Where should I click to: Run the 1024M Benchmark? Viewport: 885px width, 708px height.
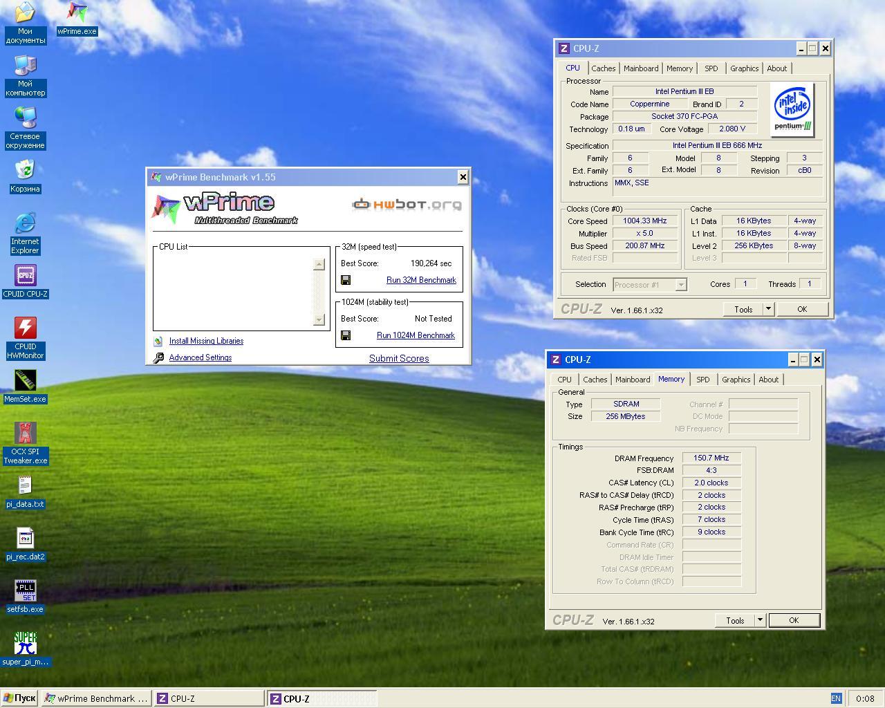416,335
